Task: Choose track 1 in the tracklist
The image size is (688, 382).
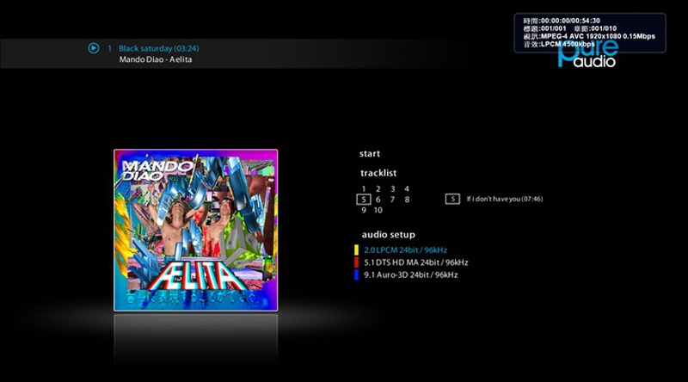Action: point(364,188)
